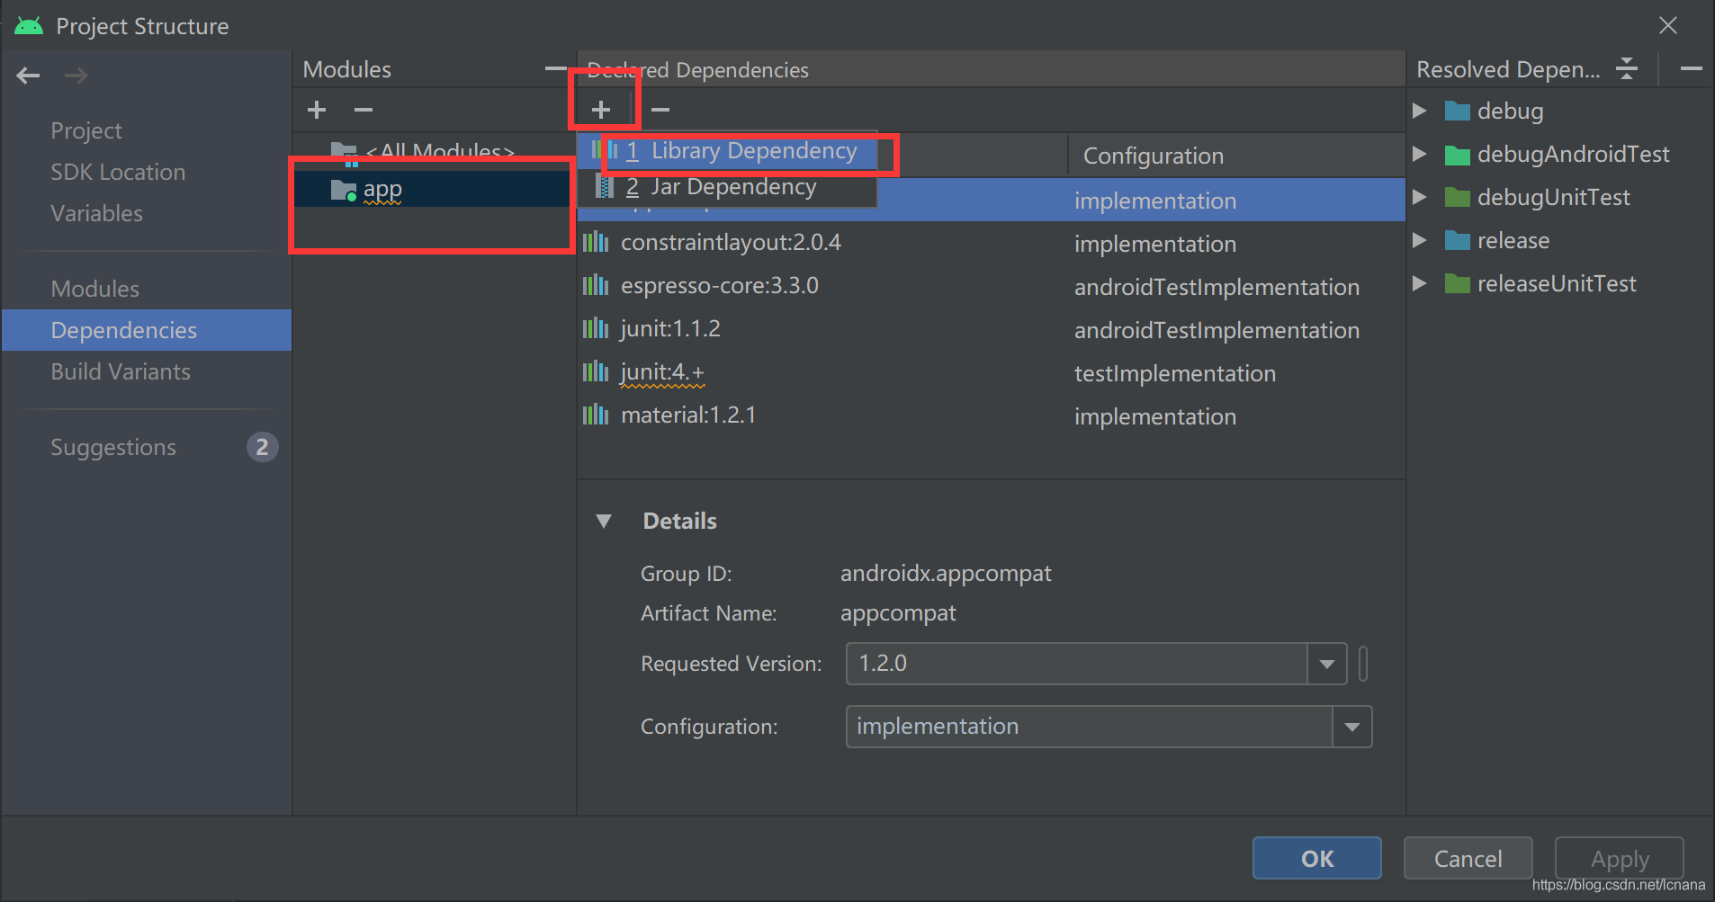Choose Jar Dependency from popup menu
Image resolution: width=1715 pixels, height=902 pixels.
(728, 187)
